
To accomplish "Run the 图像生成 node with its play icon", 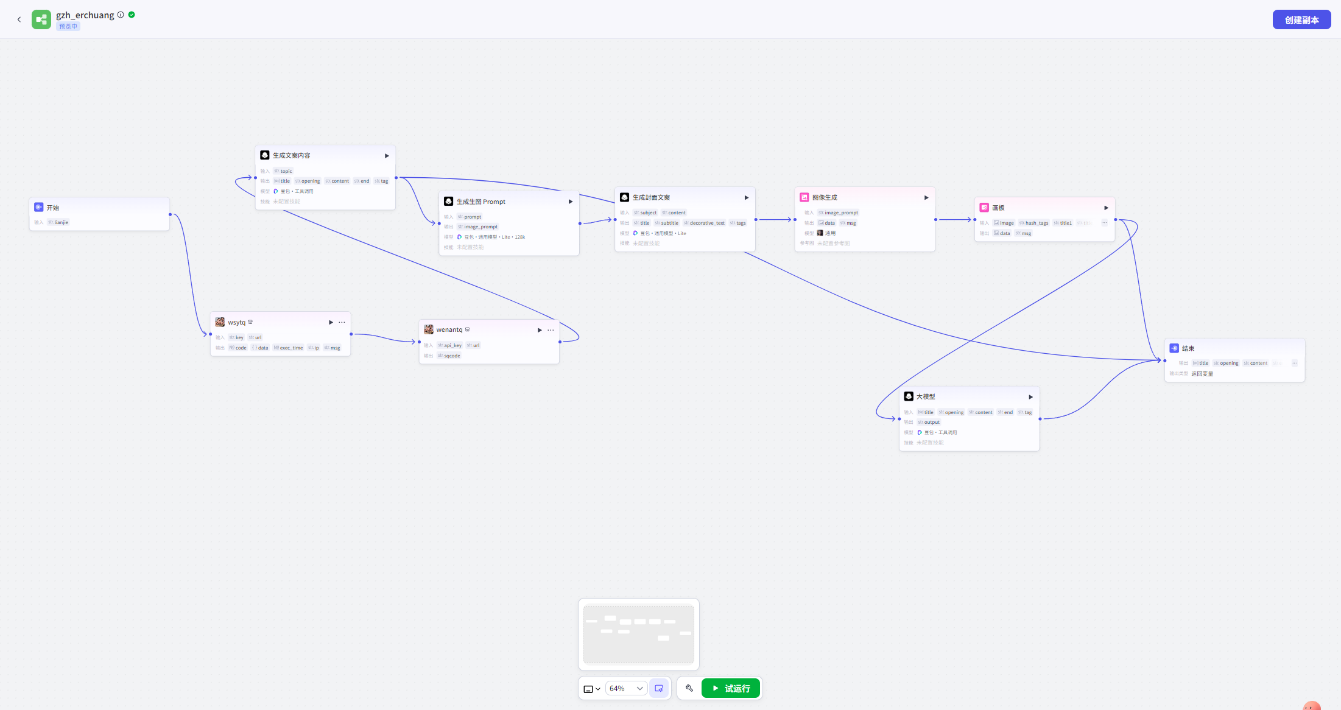I will [x=926, y=198].
